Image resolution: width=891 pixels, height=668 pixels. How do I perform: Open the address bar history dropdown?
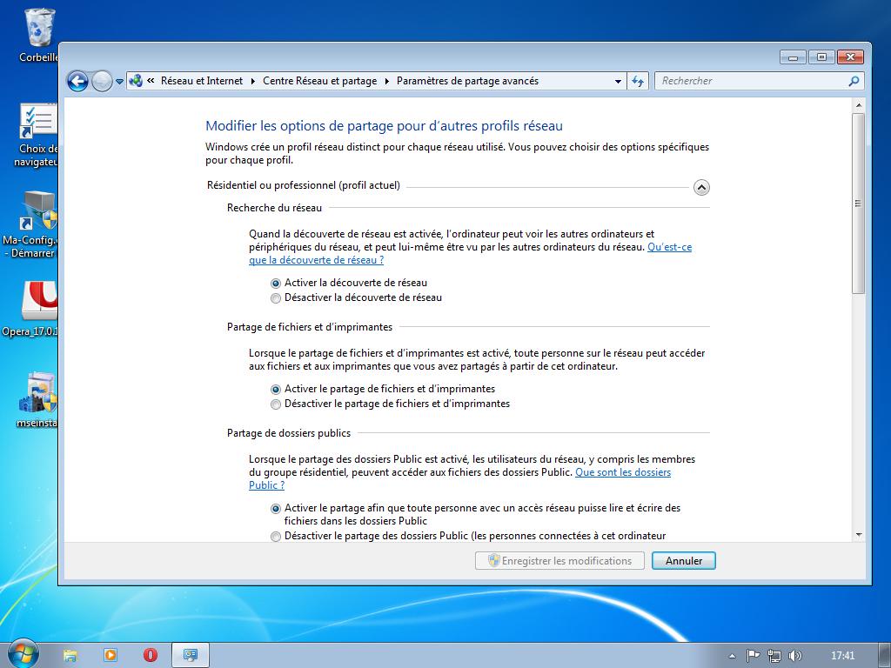coord(618,81)
